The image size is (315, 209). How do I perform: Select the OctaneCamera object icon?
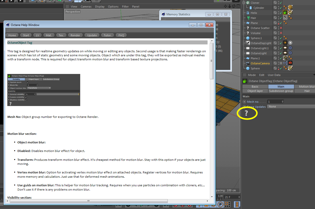click(x=248, y=63)
